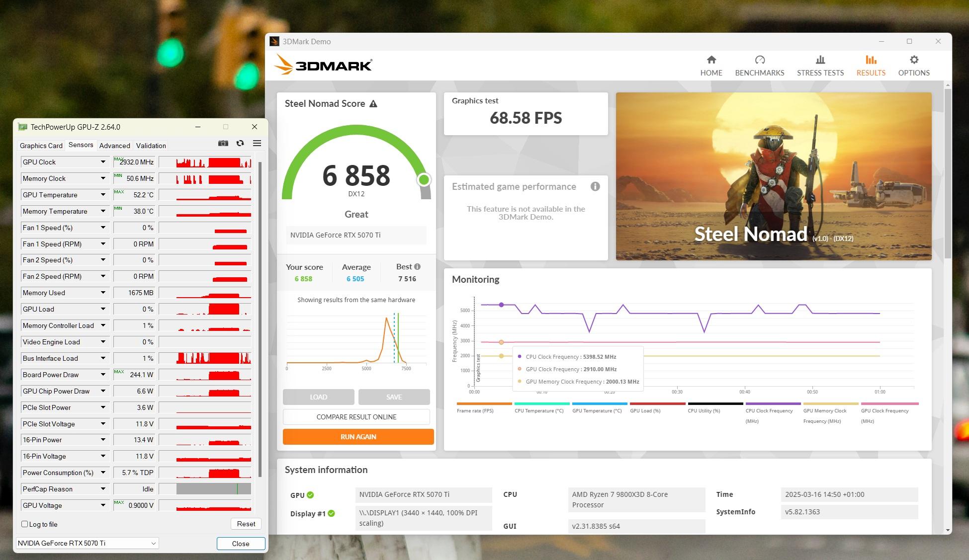The width and height of the screenshot is (969, 560).
Task: Click the GPU-Z screenshot camera icon
Action: pyautogui.click(x=223, y=143)
